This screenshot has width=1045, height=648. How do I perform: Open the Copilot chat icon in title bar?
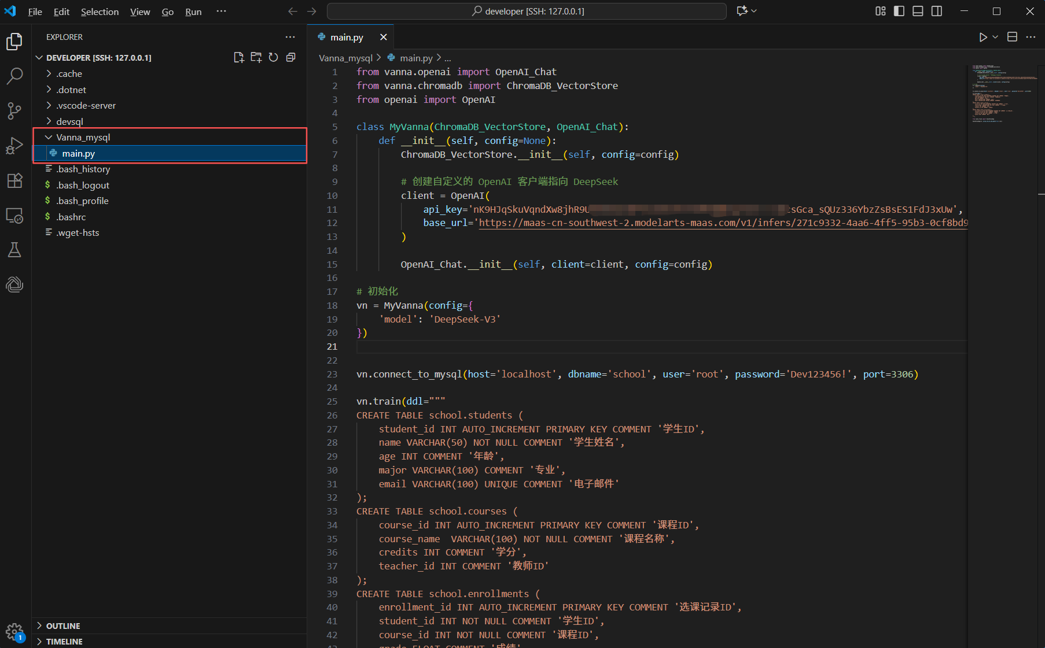click(742, 11)
